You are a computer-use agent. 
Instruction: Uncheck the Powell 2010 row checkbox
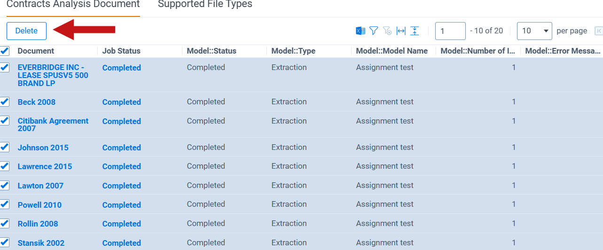[x=4, y=204]
